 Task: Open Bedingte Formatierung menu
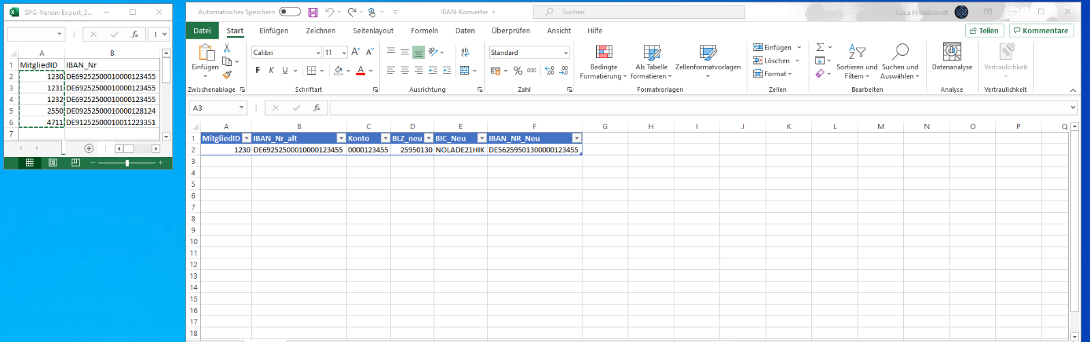point(604,62)
